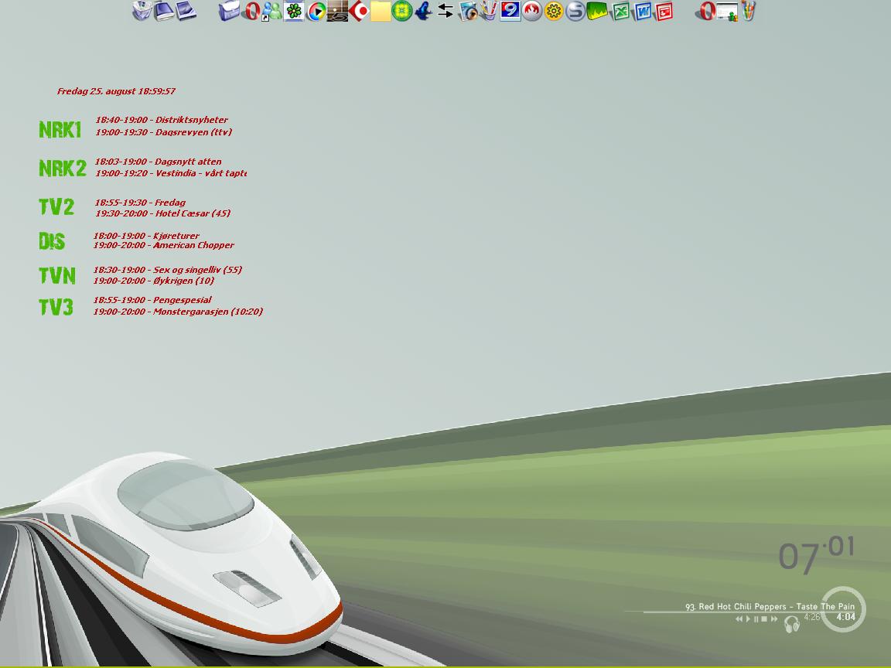Open Windows Media Player dock icon
This screenshot has height=668, width=891.
pyautogui.click(x=316, y=12)
